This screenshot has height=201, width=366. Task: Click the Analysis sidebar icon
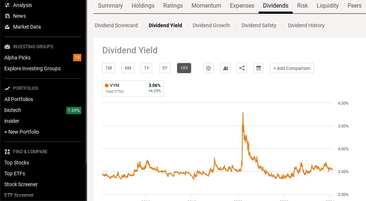(x=7, y=5)
